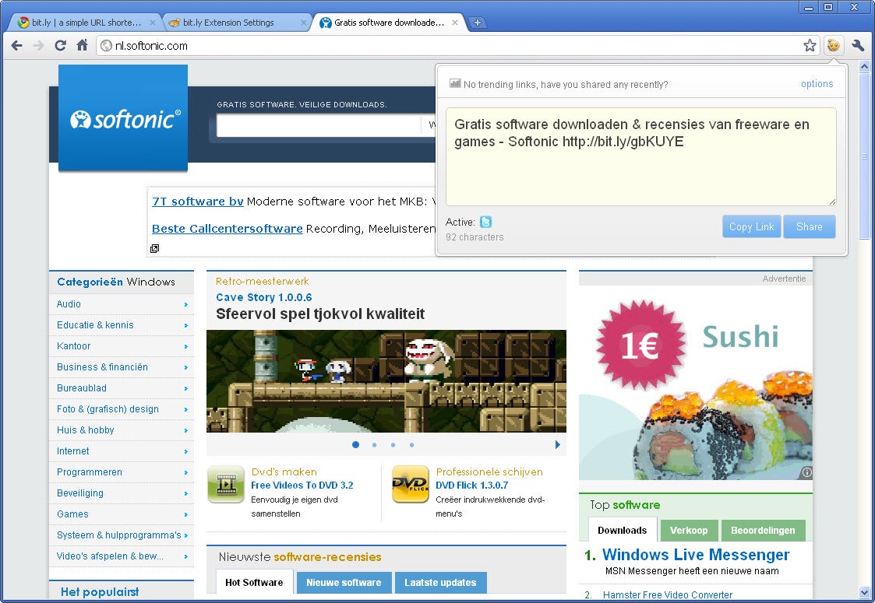875x603 pixels.
Task: Click the DVD Flick icon
Action: pos(411,484)
